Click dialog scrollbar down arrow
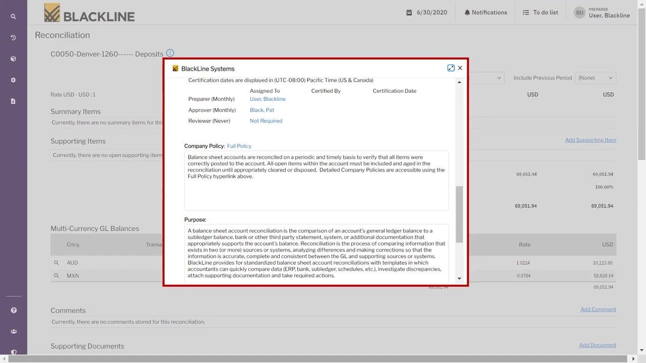The width and height of the screenshot is (646, 363). (x=459, y=278)
